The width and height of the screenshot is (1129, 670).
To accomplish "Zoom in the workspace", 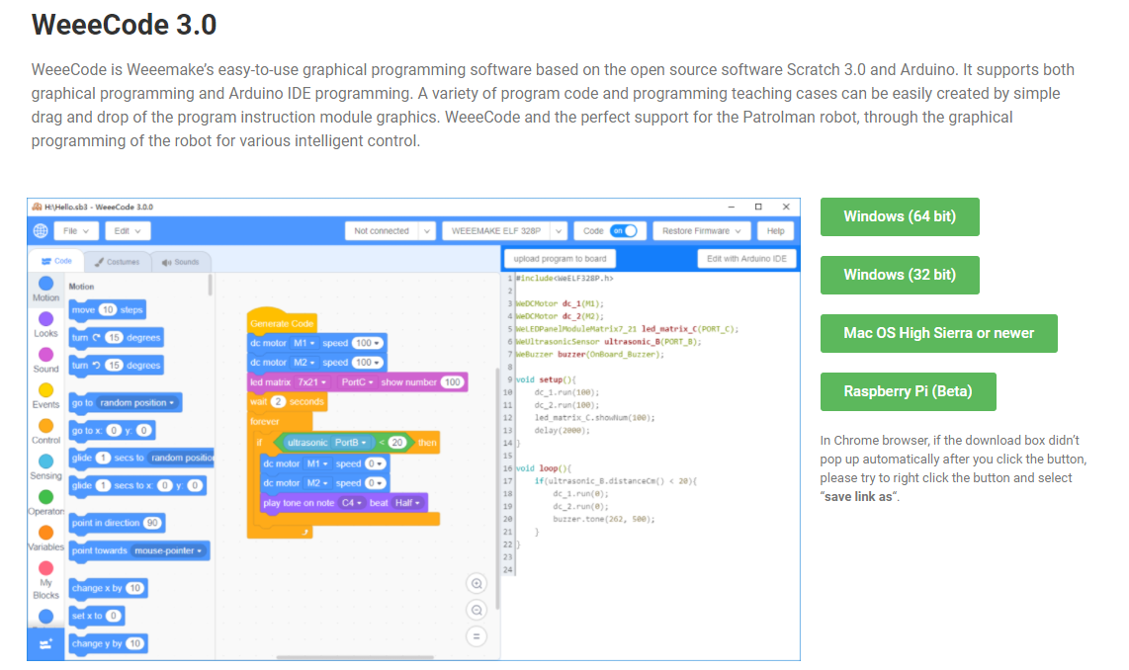I will (x=476, y=584).
